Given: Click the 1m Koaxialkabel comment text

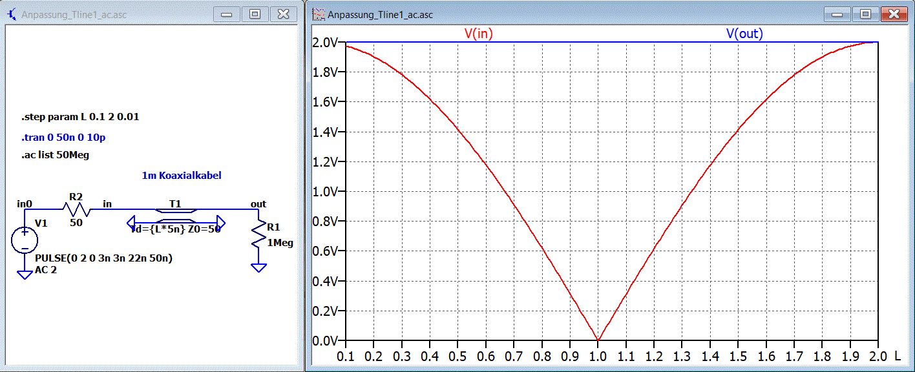Looking at the screenshot, I should (182, 175).
